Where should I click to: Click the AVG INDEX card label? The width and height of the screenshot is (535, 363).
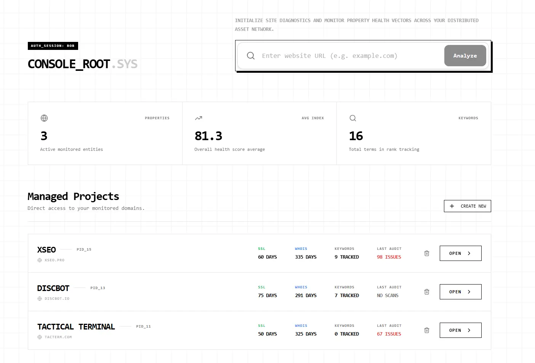tap(313, 118)
